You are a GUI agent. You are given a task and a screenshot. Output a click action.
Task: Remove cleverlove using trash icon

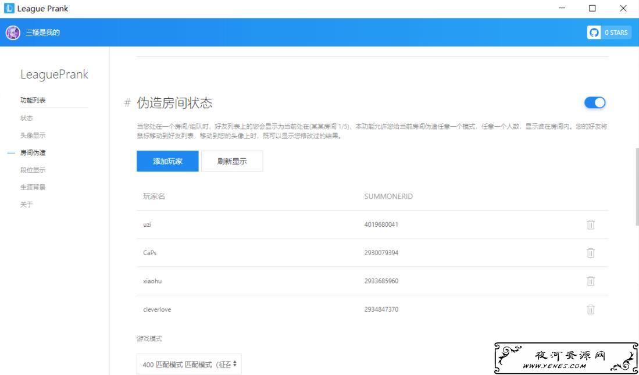point(591,309)
